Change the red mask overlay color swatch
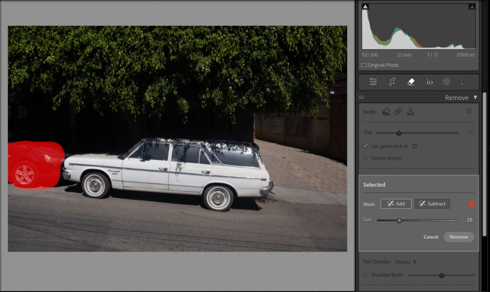 click(470, 203)
